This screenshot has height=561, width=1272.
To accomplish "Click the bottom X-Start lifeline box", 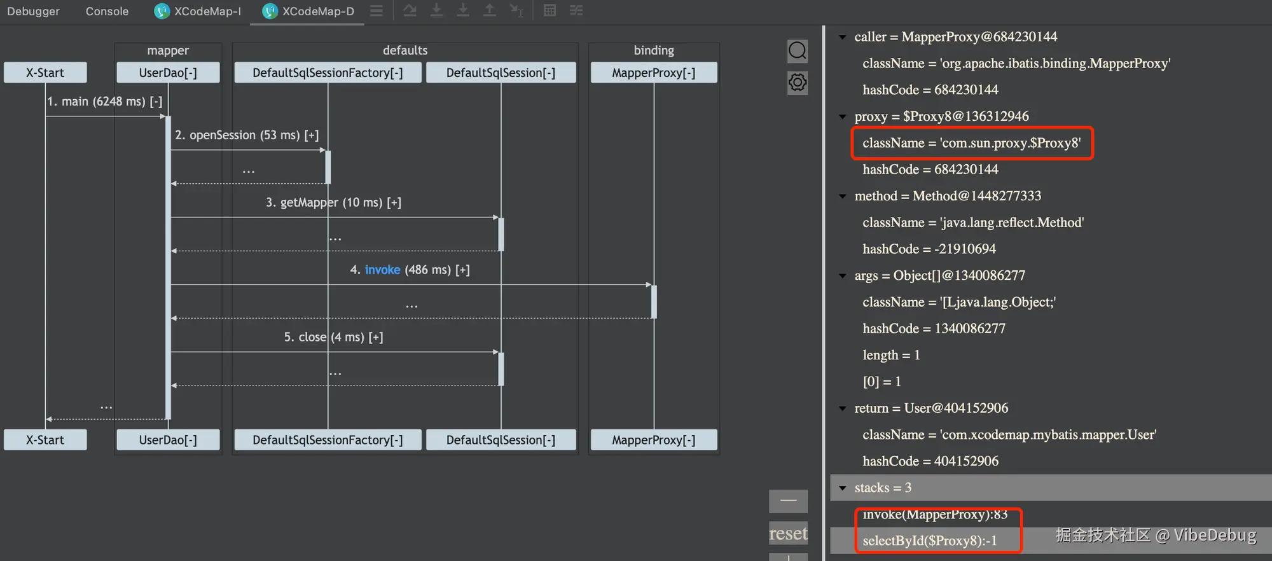I will click(45, 440).
